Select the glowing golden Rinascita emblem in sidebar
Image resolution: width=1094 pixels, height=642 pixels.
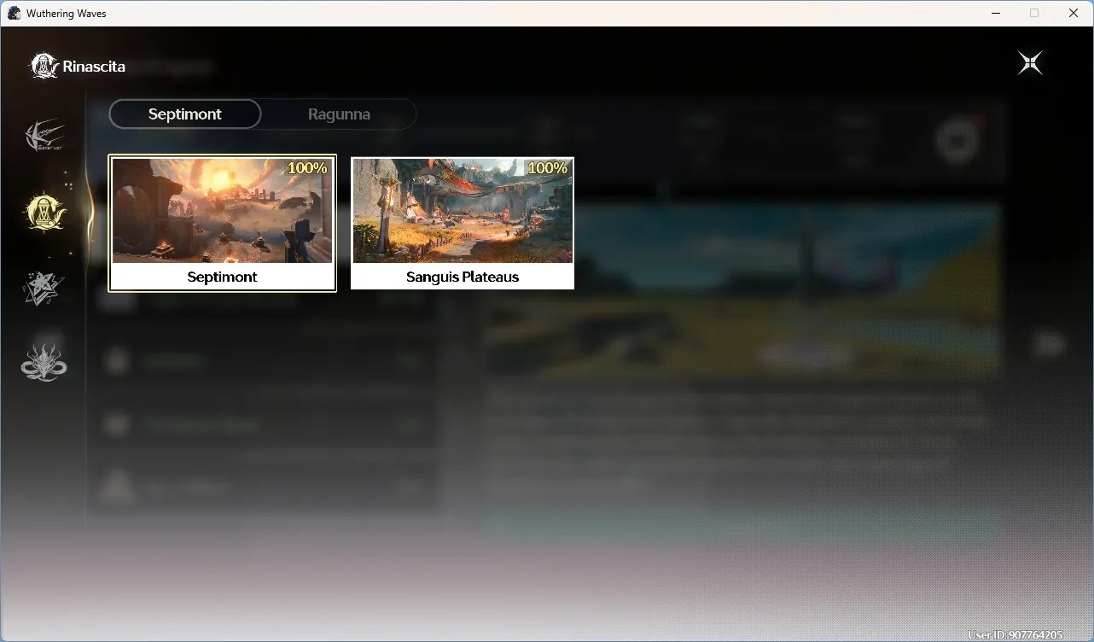coord(44,212)
